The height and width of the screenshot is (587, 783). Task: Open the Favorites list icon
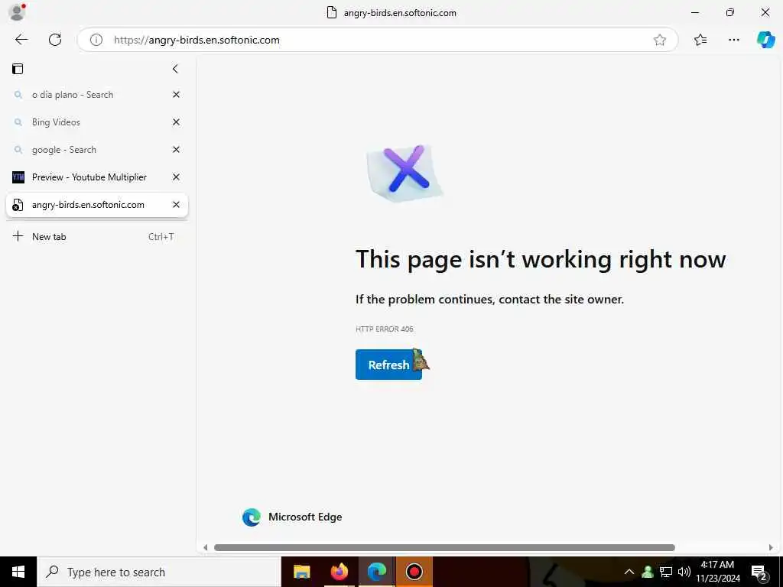[700, 40]
